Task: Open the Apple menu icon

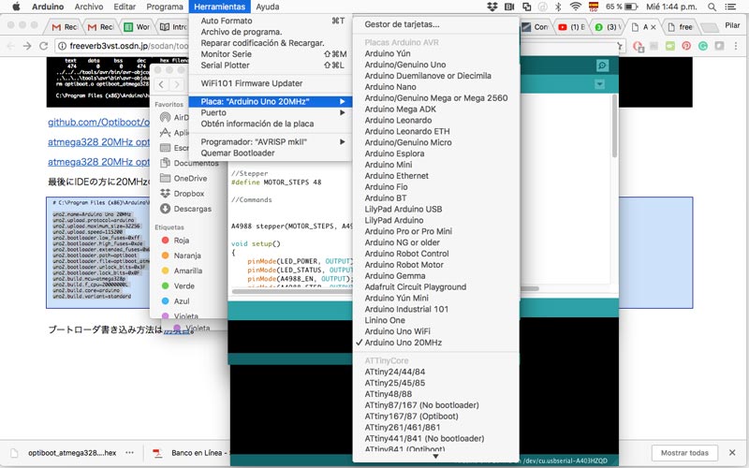Action: 16,7
